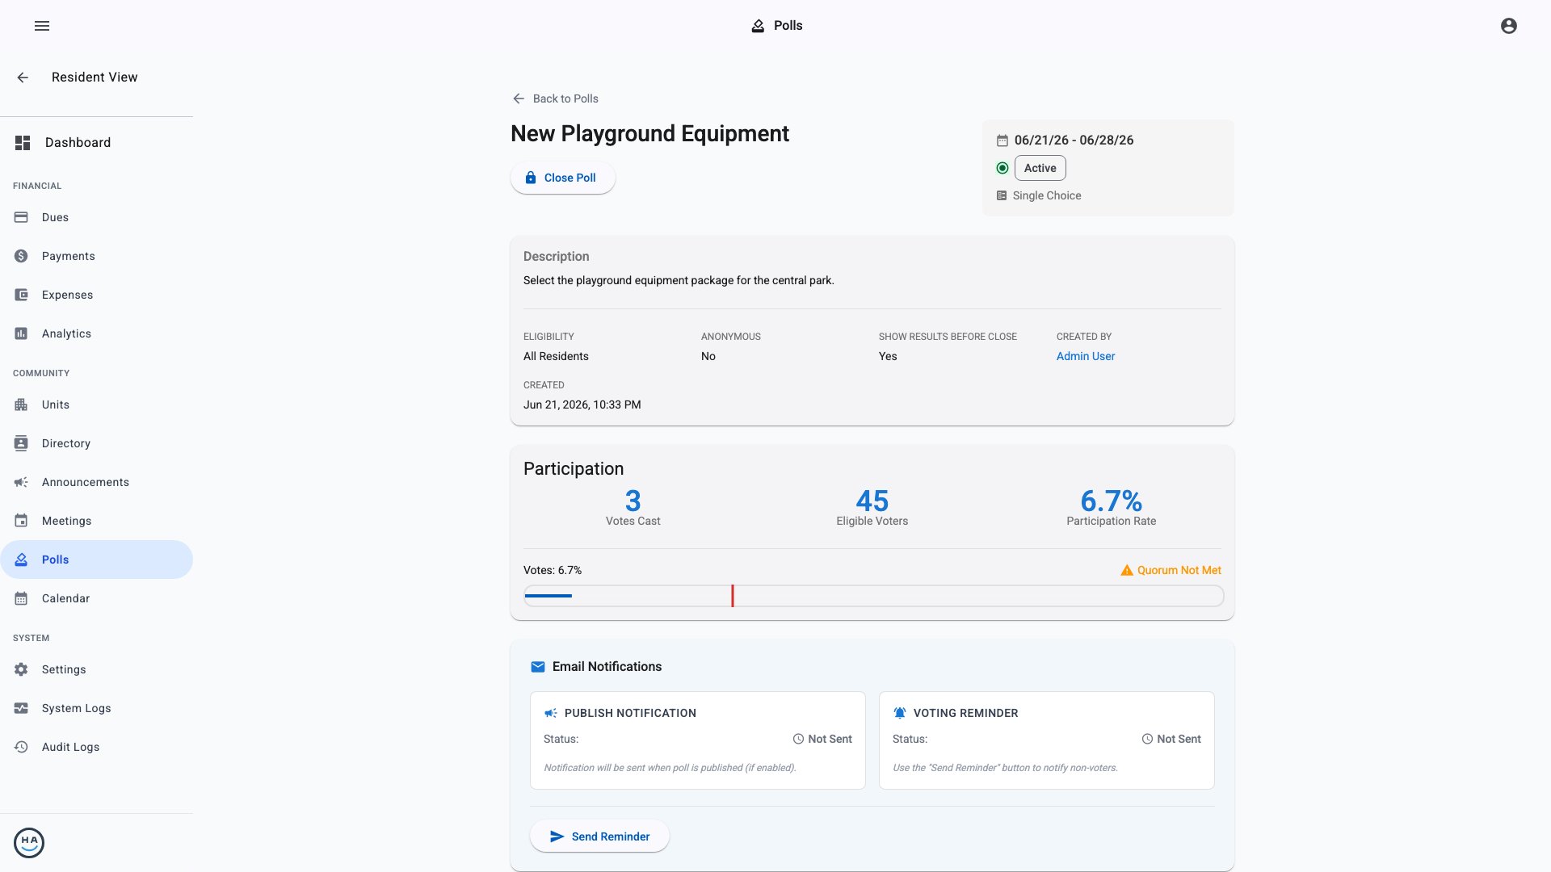This screenshot has width=1551, height=872.
Task: Click the Payments dollar icon
Action: 21,256
